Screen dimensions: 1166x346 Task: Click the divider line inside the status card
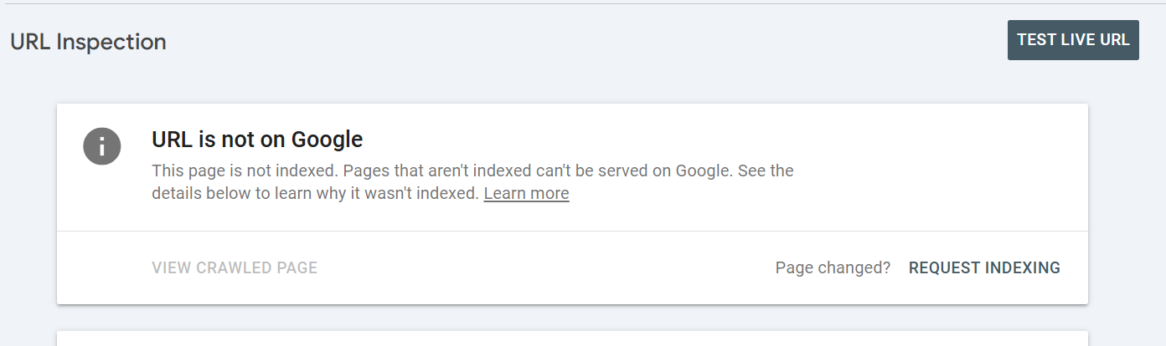pyautogui.click(x=572, y=231)
